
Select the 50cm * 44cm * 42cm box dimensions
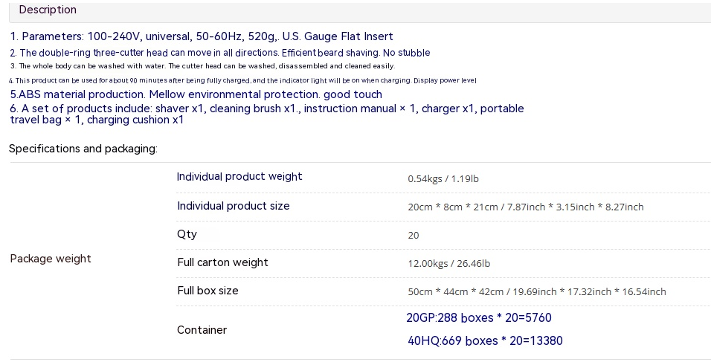click(x=537, y=292)
